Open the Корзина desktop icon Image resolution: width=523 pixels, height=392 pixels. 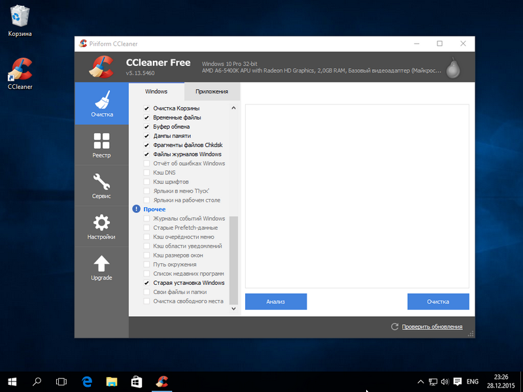[x=20, y=20]
